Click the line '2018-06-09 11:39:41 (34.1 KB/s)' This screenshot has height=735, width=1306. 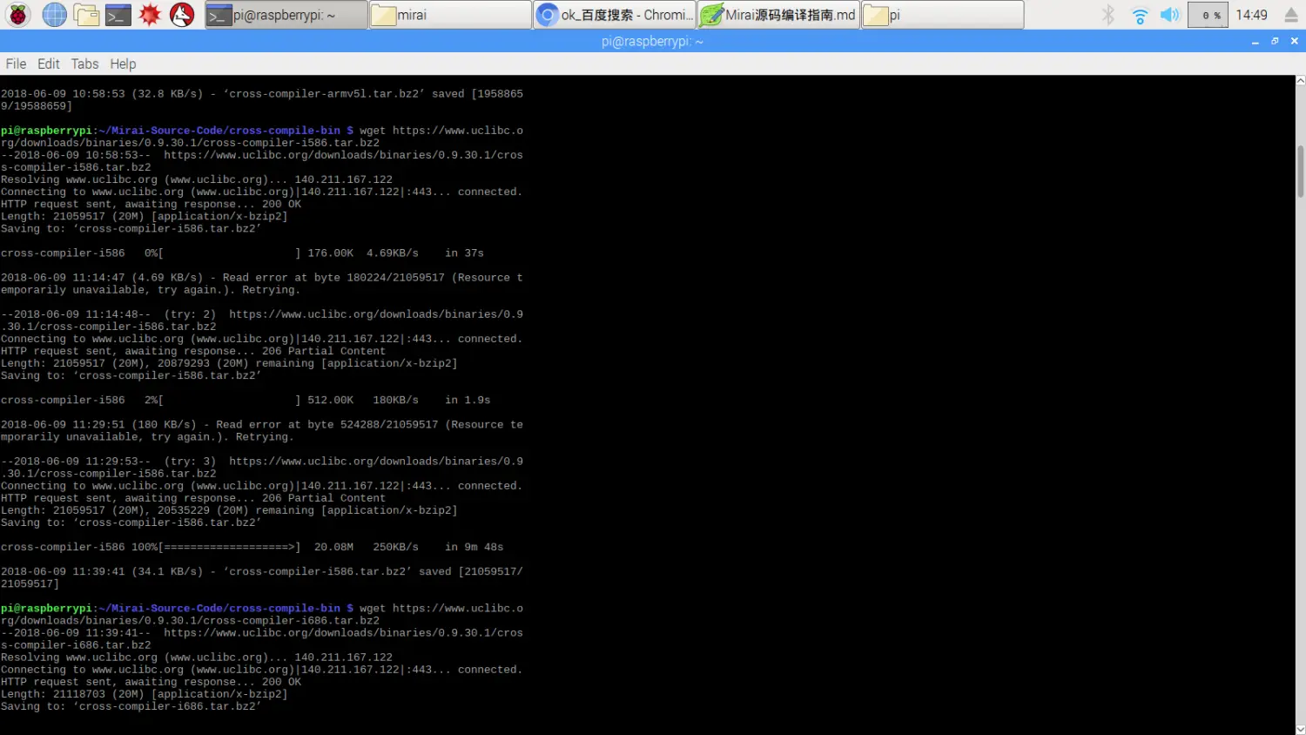coord(262,577)
